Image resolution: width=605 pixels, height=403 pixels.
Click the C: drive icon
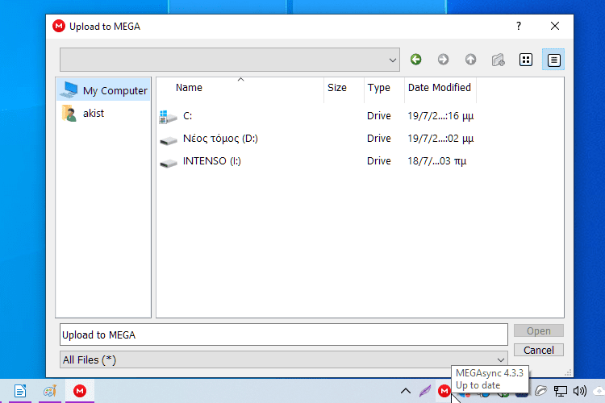(169, 116)
